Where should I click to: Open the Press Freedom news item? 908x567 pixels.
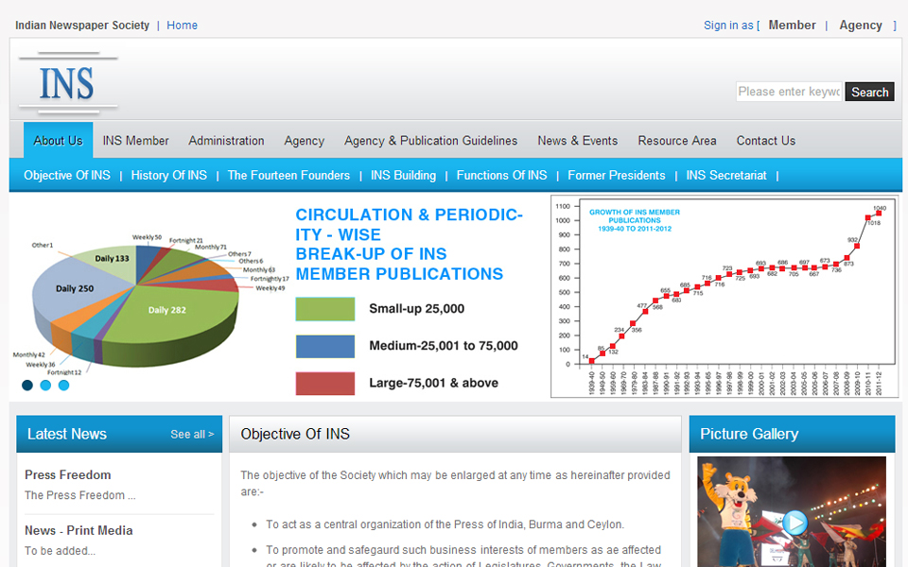click(x=68, y=474)
